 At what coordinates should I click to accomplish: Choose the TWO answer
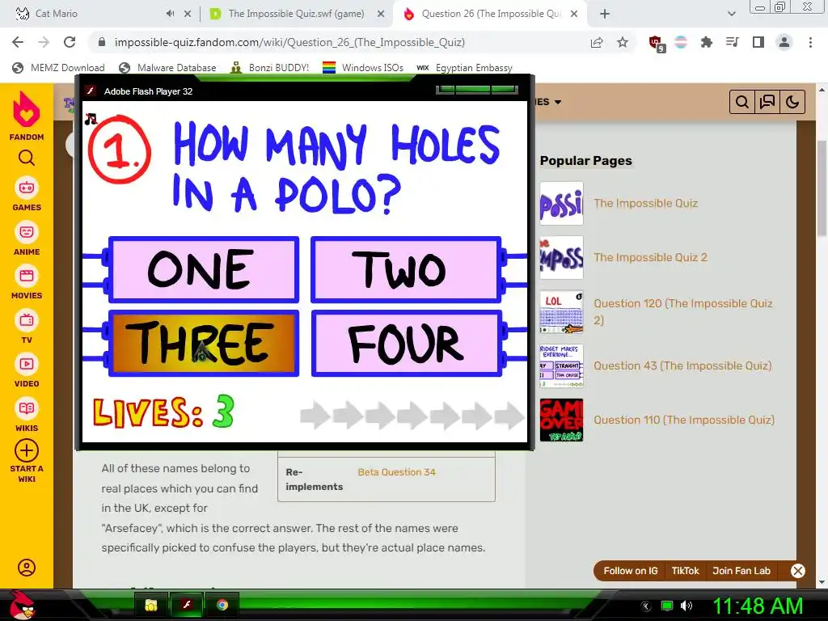point(406,269)
